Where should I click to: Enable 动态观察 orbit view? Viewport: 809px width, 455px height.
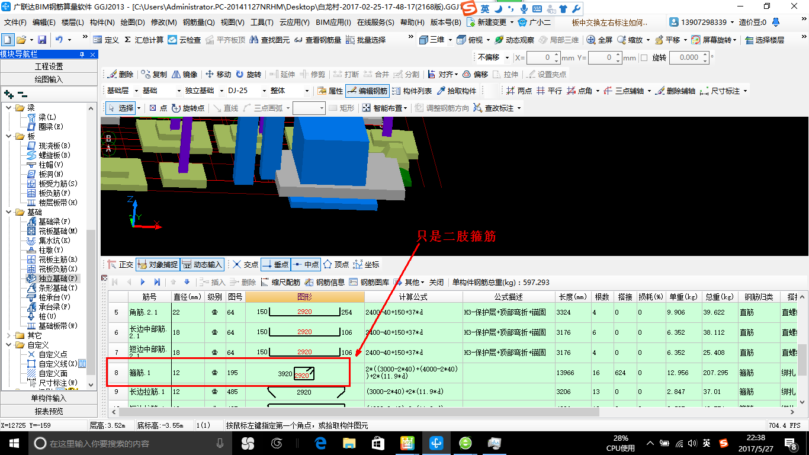coord(514,40)
